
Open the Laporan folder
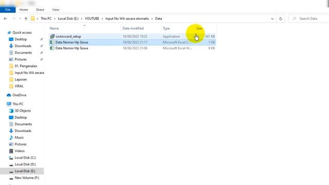tap(21, 80)
